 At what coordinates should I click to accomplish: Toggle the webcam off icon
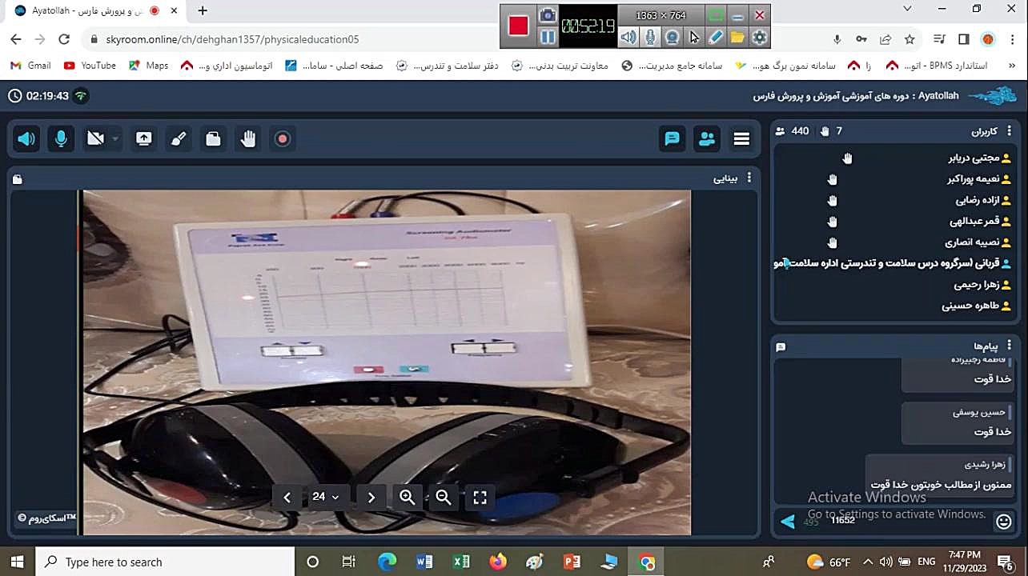[95, 138]
